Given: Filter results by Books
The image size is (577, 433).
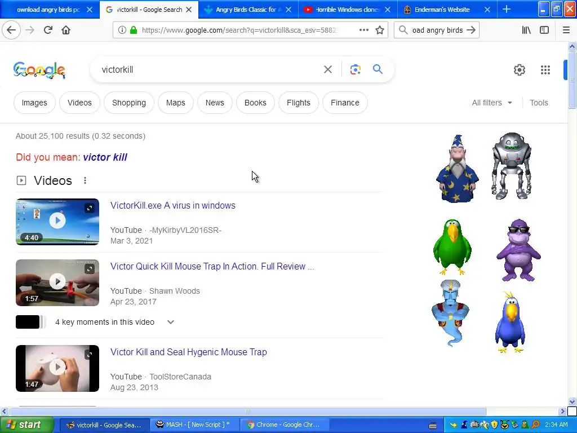Looking at the screenshot, I should (255, 103).
